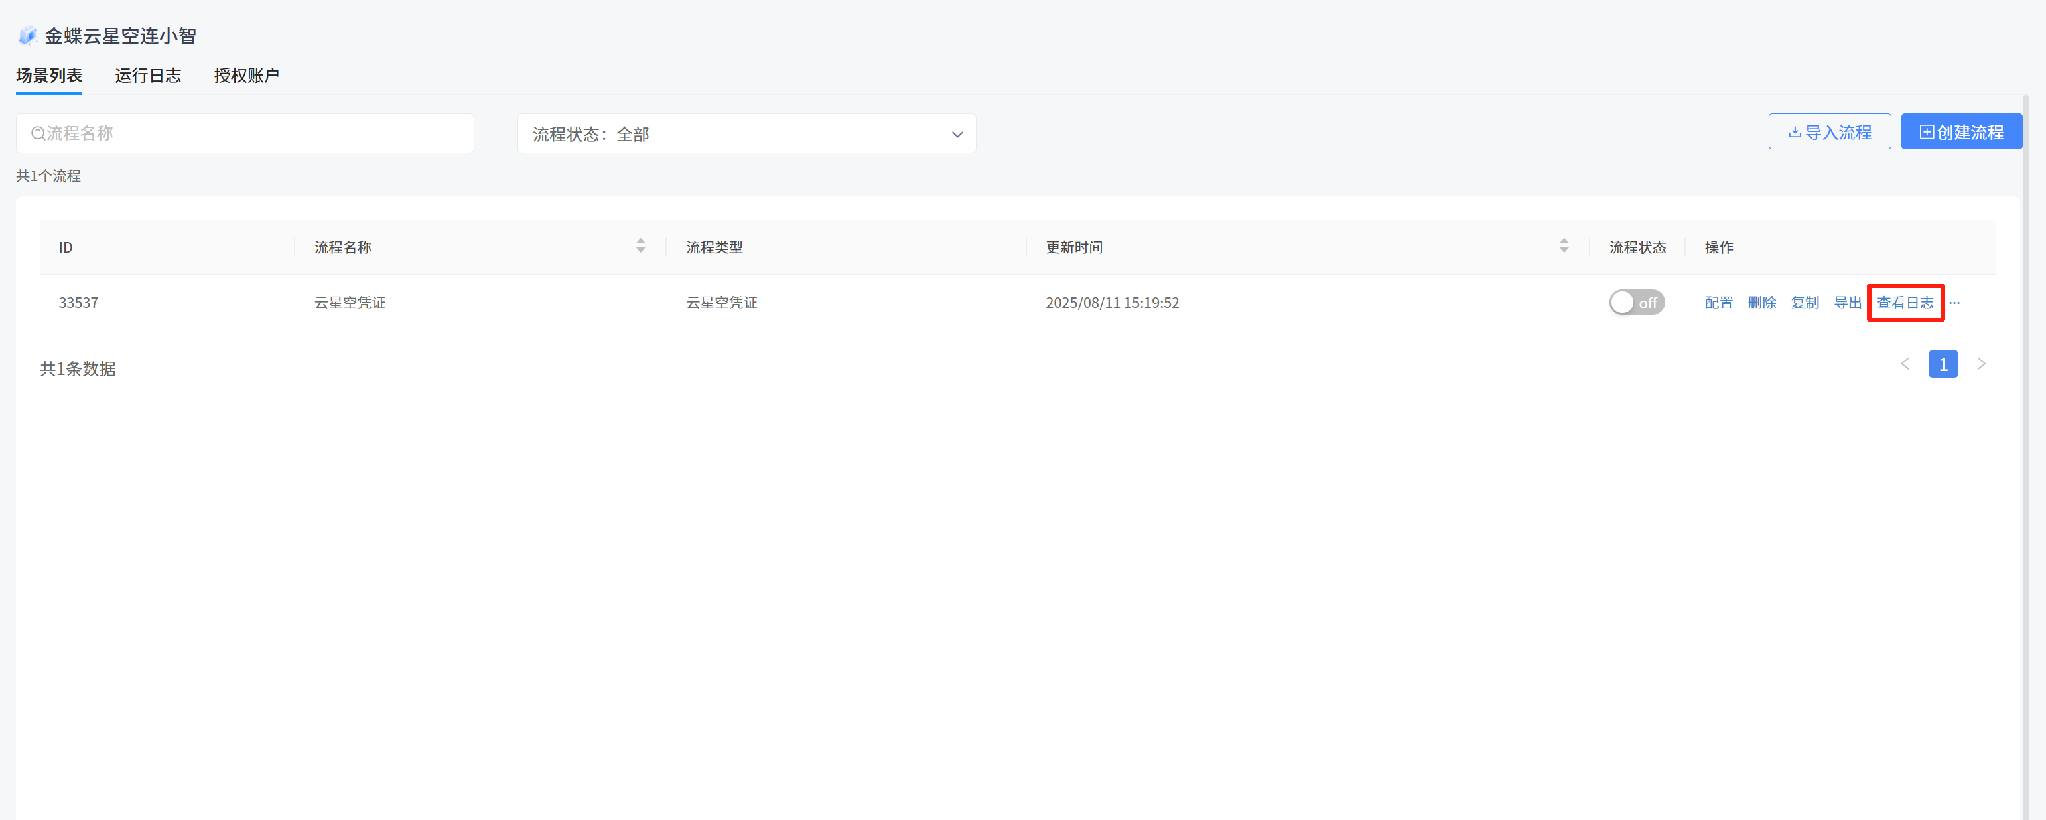The width and height of the screenshot is (2046, 820).
Task: Toggle the 流程状态 off switch
Action: (x=1637, y=303)
